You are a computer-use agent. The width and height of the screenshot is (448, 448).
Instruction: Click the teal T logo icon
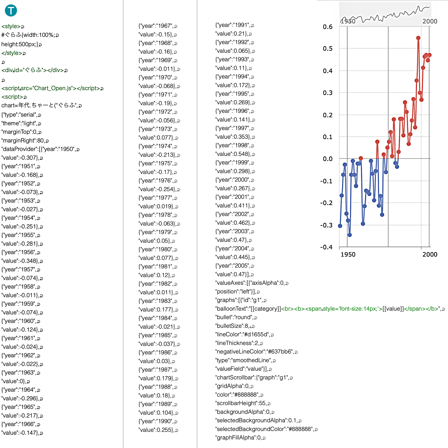click(x=11, y=11)
